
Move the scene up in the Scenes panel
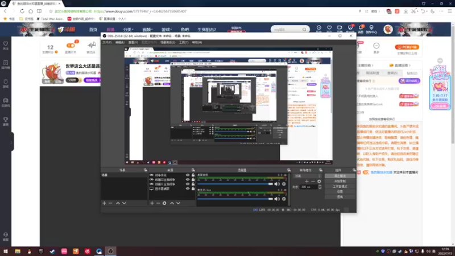(118, 203)
